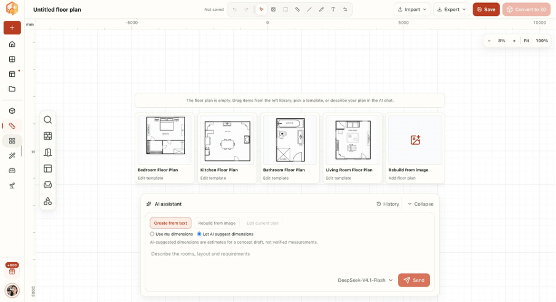The height and width of the screenshot is (302, 556).
Task: Select the straight line tool
Action: (x=309, y=10)
